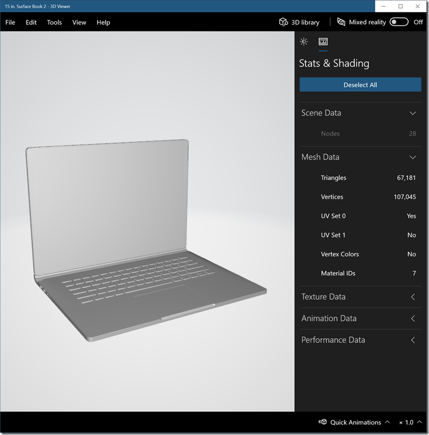Click the Quick Animations cube icon
The image size is (429, 435).
(x=322, y=422)
